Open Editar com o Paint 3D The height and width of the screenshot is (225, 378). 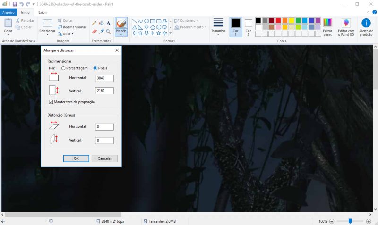pyautogui.click(x=346, y=26)
